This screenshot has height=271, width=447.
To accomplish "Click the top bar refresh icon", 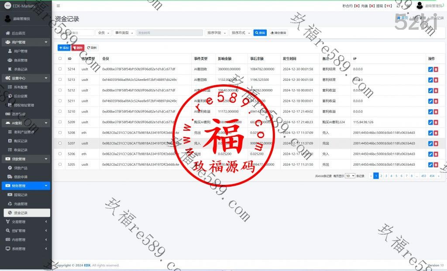I will click(x=398, y=6).
